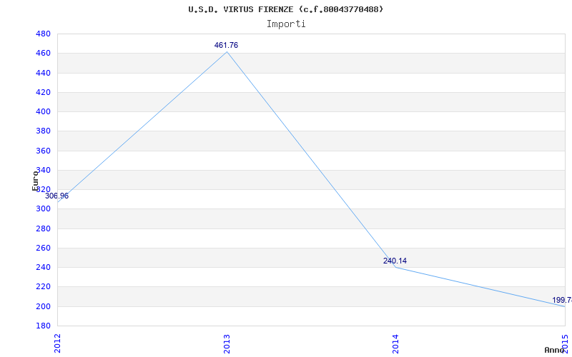This screenshot has width=572, height=357.
Task: Click the 340 y-axis tick label
Action: pos(43,170)
